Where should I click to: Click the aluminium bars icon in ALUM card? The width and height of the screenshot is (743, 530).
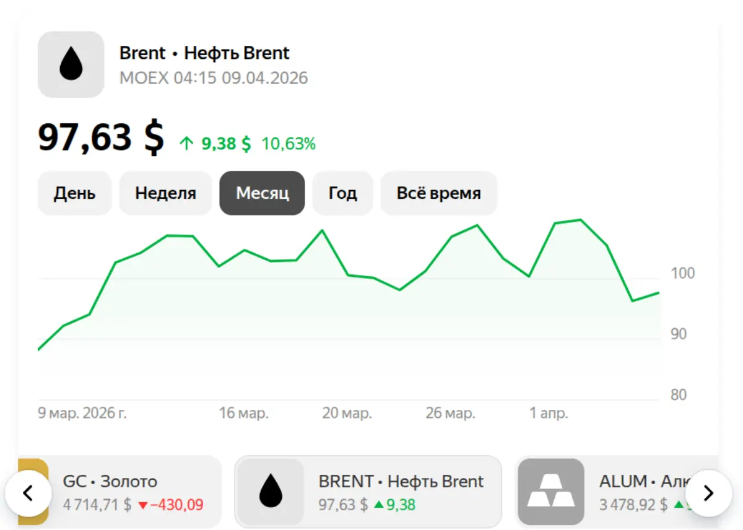pyautogui.click(x=551, y=492)
